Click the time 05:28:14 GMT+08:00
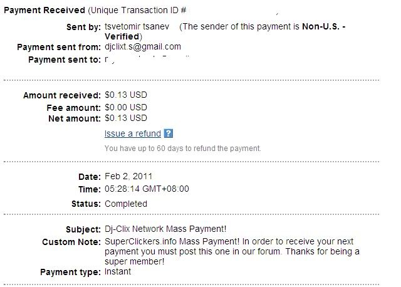401x287 pixels. coord(147,189)
